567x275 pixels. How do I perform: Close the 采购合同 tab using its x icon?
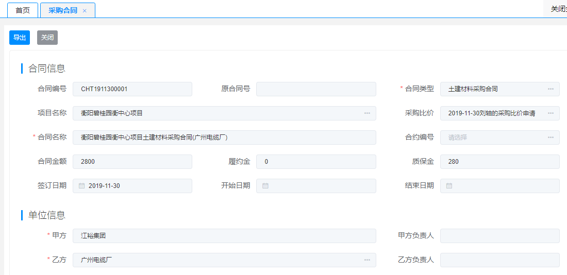tap(85, 11)
